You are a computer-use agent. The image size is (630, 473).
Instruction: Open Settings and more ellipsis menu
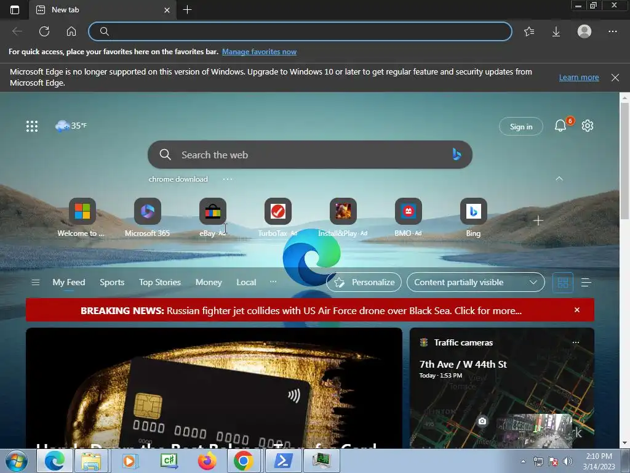tap(612, 31)
